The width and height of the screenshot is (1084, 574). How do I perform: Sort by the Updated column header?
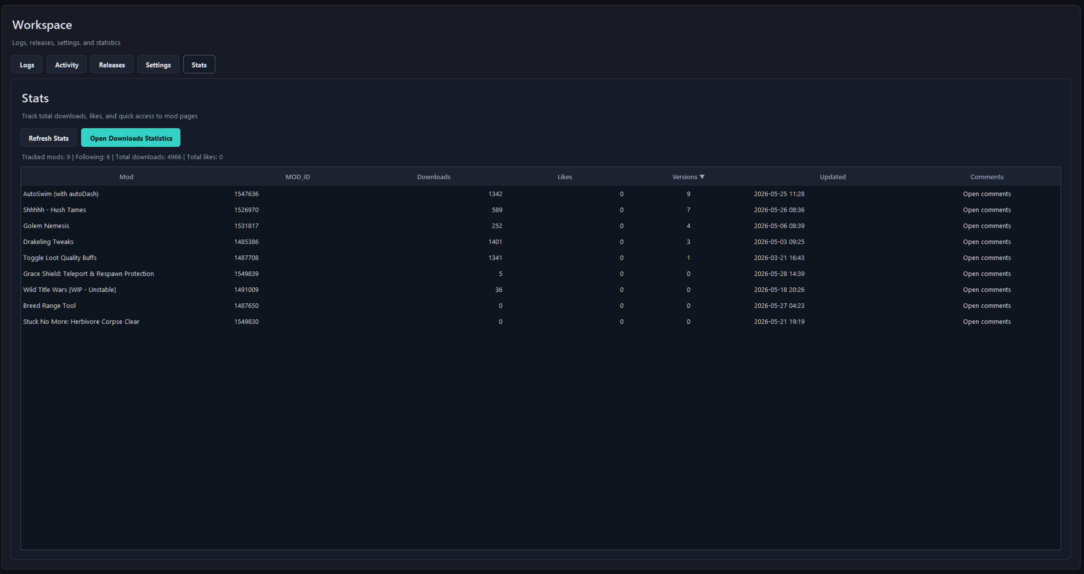pos(832,177)
